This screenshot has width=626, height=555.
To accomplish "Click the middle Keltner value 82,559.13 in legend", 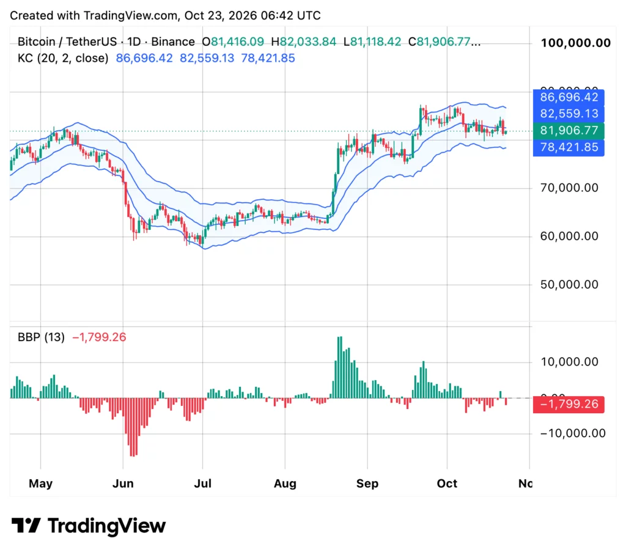I will pos(207,58).
